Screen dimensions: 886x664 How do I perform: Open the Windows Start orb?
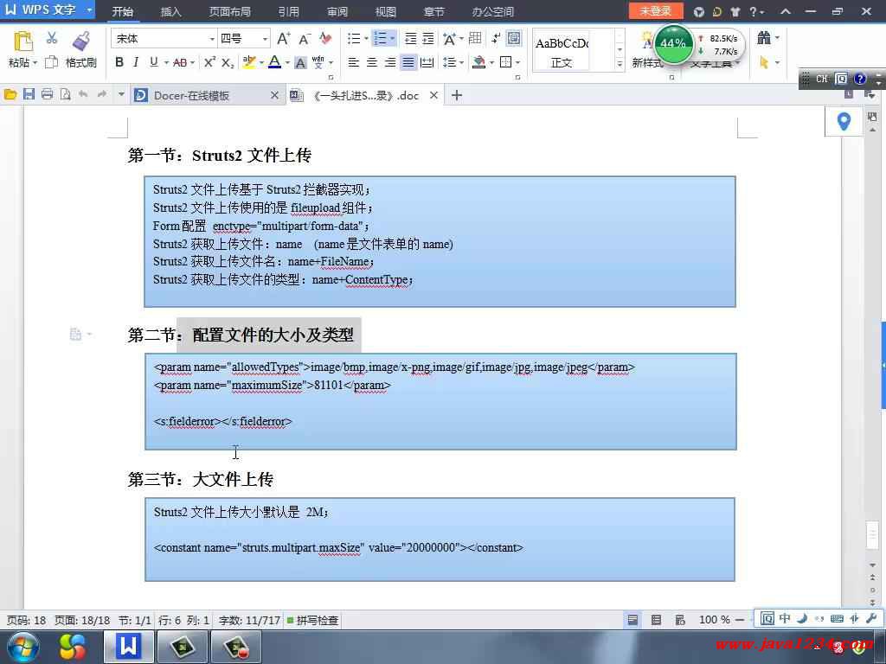pyautogui.click(x=23, y=647)
